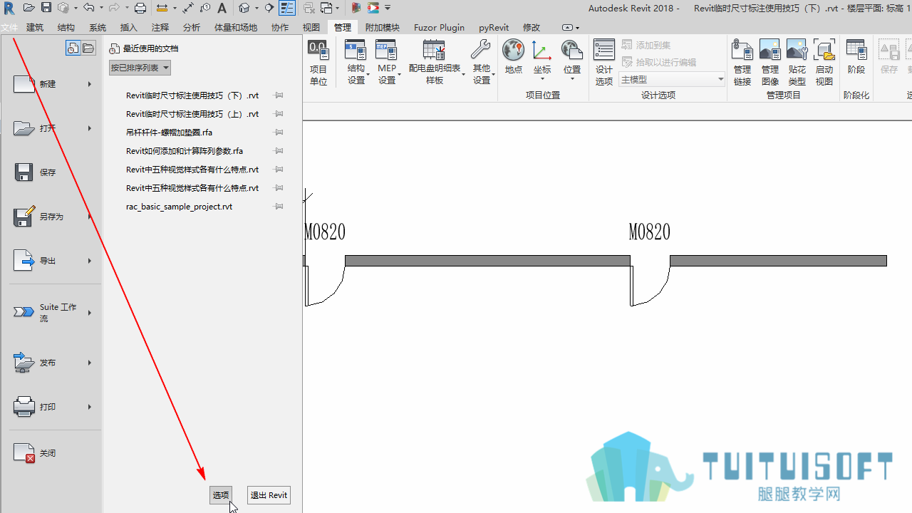Switch to the 建筑 ribbon tab
Image resolution: width=912 pixels, height=513 pixels.
click(x=35, y=28)
